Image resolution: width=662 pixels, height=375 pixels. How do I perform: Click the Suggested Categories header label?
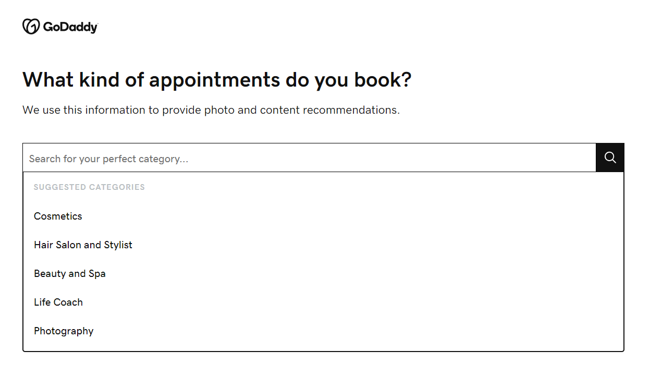[89, 187]
